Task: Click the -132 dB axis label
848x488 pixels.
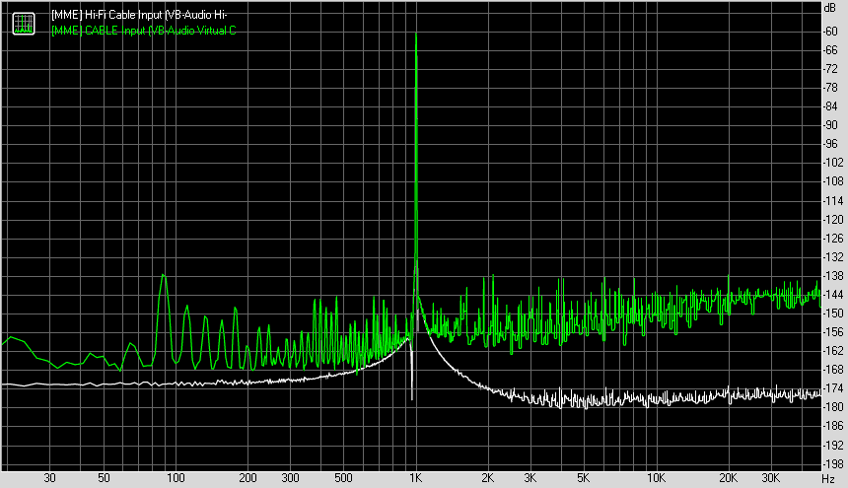Action: [x=833, y=257]
